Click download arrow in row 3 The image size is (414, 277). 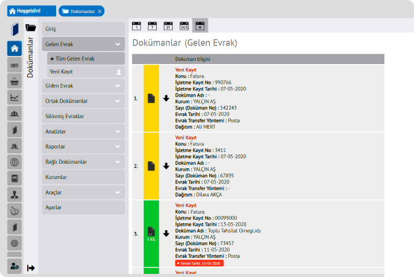166,233
